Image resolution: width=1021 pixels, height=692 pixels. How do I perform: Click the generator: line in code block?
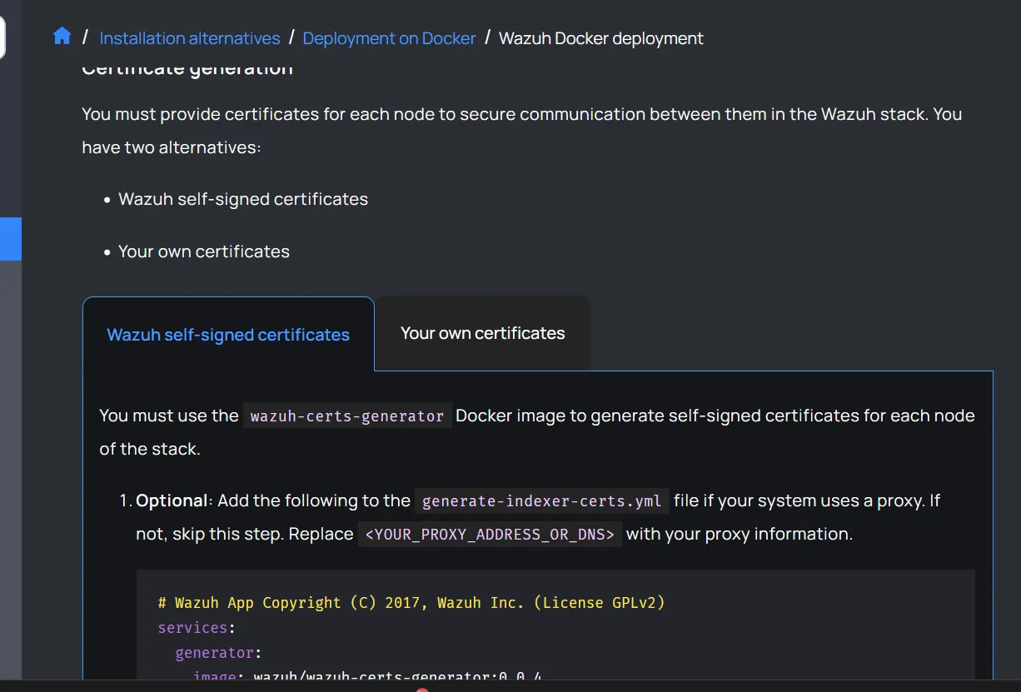pos(219,652)
